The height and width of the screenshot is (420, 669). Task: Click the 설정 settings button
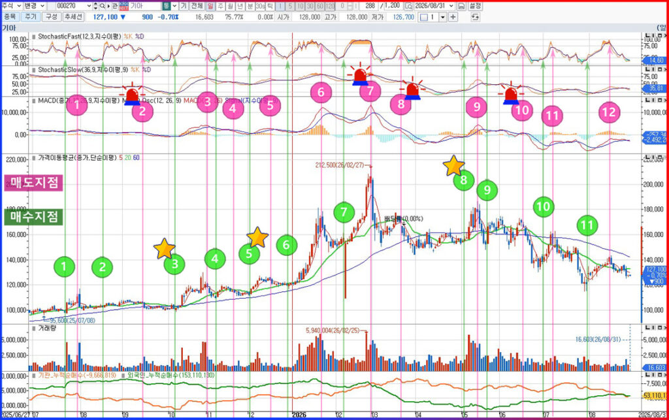pyautogui.click(x=476, y=6)
